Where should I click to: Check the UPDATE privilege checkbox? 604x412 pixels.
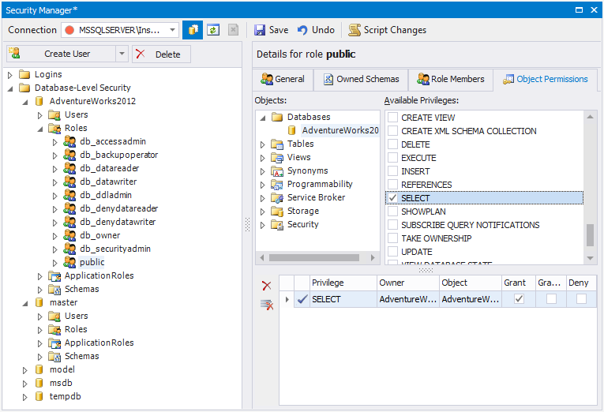point(392,252)
